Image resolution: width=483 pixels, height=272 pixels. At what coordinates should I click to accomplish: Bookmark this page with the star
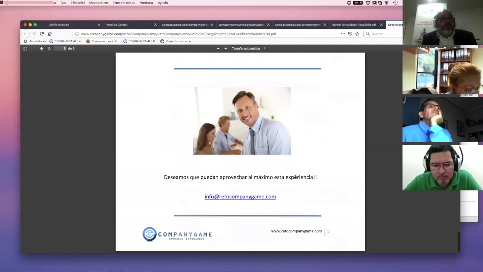(357, 34)
